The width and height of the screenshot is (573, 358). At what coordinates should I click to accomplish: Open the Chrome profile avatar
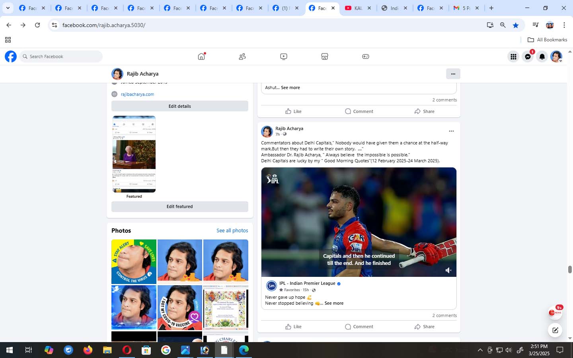(x=550, y=25)
